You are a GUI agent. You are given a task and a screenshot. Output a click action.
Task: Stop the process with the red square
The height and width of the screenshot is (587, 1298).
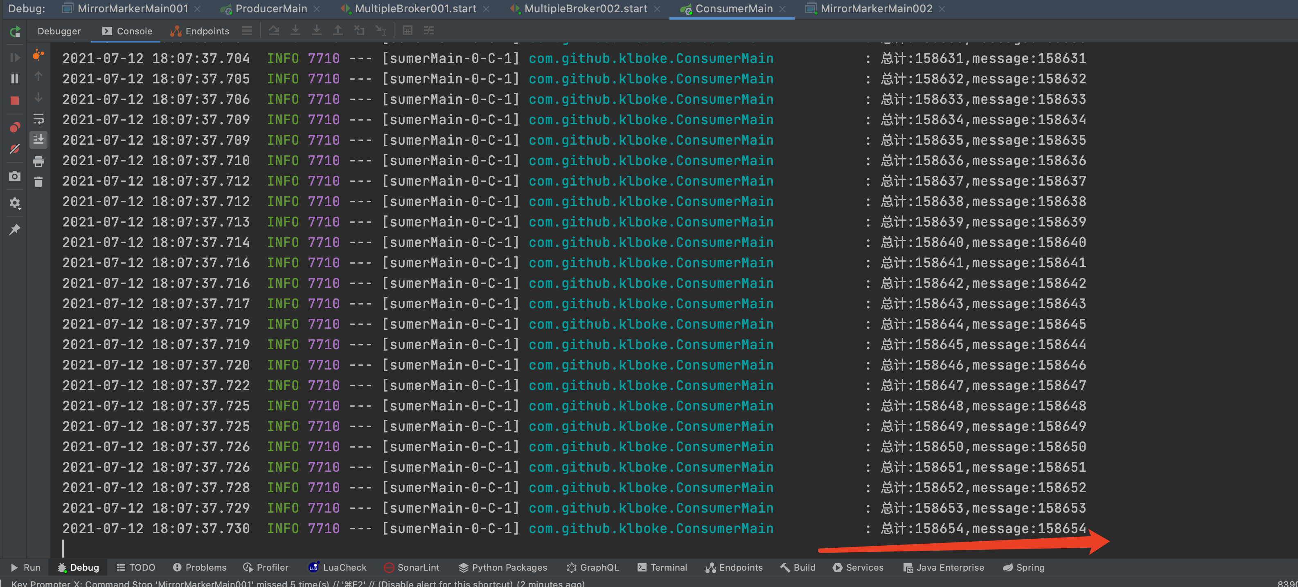click(x=15, y=101)
